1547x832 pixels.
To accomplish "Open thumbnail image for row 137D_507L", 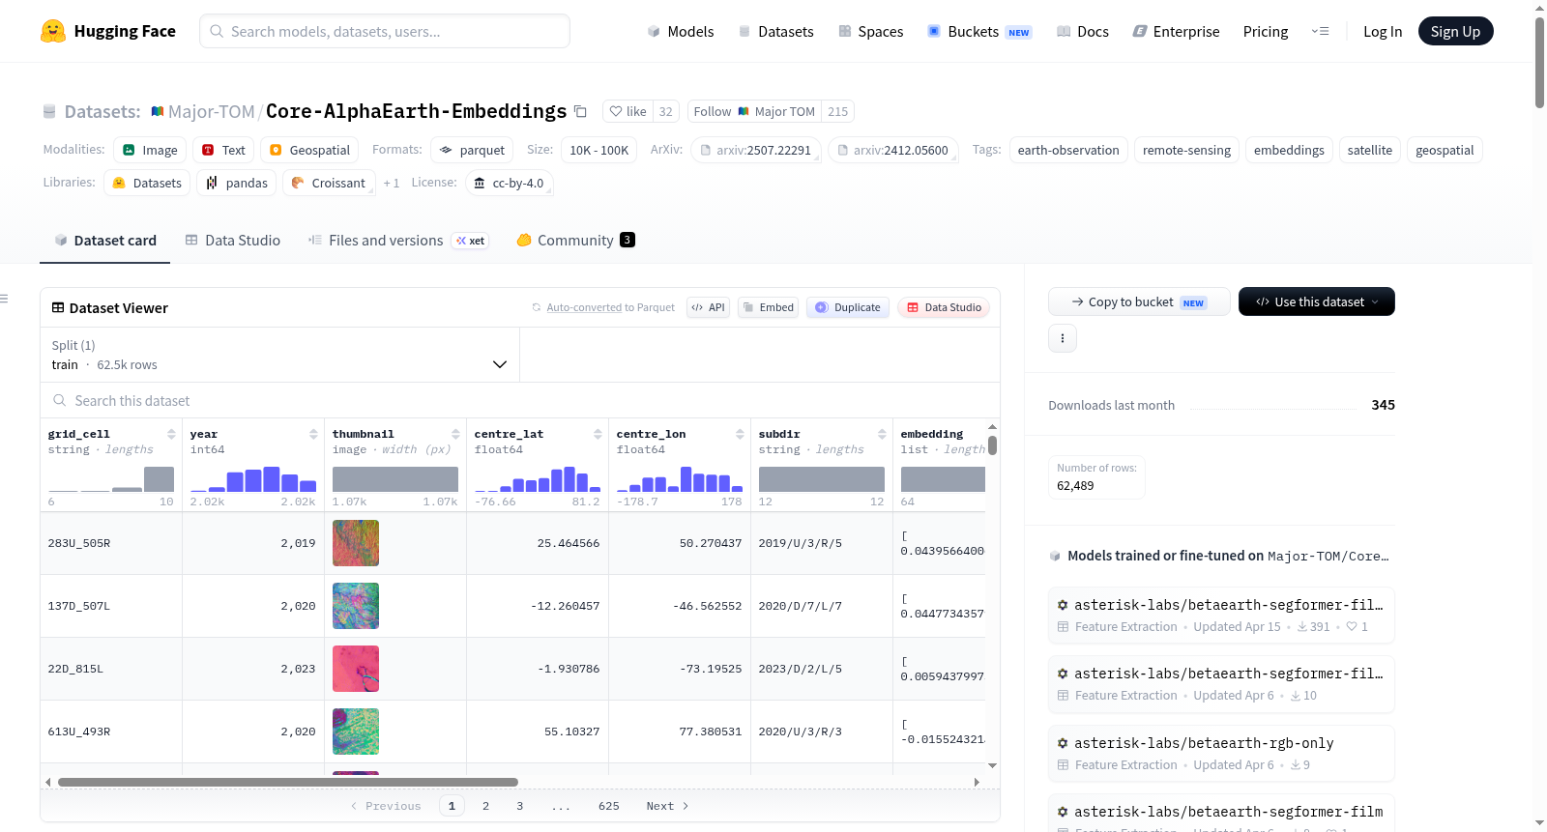I will click(356, 606).
